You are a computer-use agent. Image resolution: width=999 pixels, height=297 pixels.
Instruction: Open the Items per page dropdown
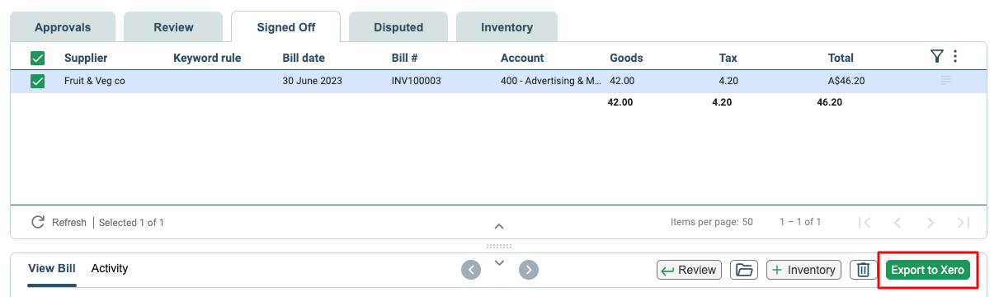(x=747, y=222)
